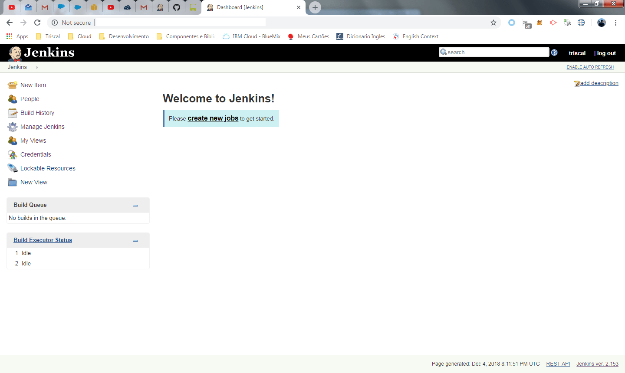The height and width of the screenshot is (373, 625).
Task: Bookmark this page with the star icon
Action: (x=493, y=23)
